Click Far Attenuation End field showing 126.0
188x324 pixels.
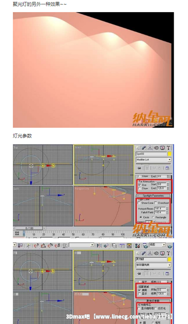click(161, 188)
